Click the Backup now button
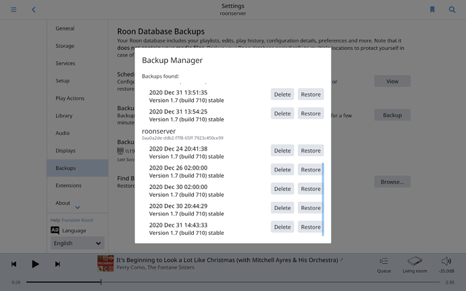466x291 pixels. [x=392, y=115]
